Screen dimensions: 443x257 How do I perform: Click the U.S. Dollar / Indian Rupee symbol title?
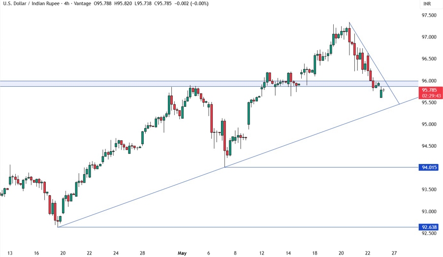(31, 3)
